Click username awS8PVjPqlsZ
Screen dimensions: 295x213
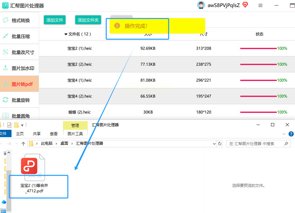click(x=224, y=5)
